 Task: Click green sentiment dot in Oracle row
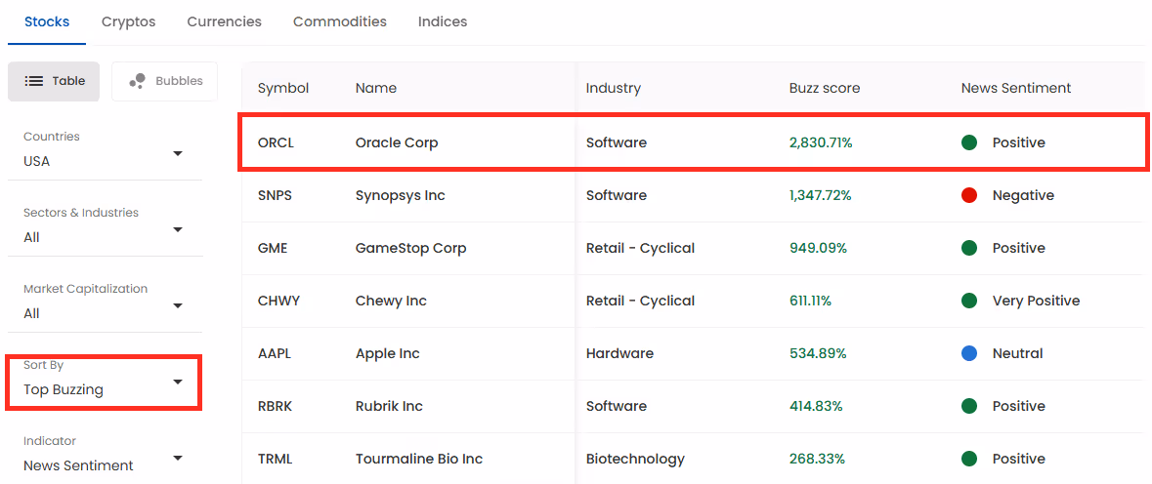tap(969, 143)
